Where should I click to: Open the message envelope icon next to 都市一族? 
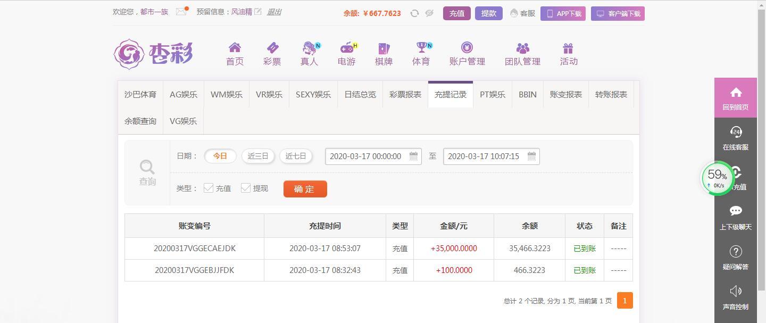pos(180,11)
